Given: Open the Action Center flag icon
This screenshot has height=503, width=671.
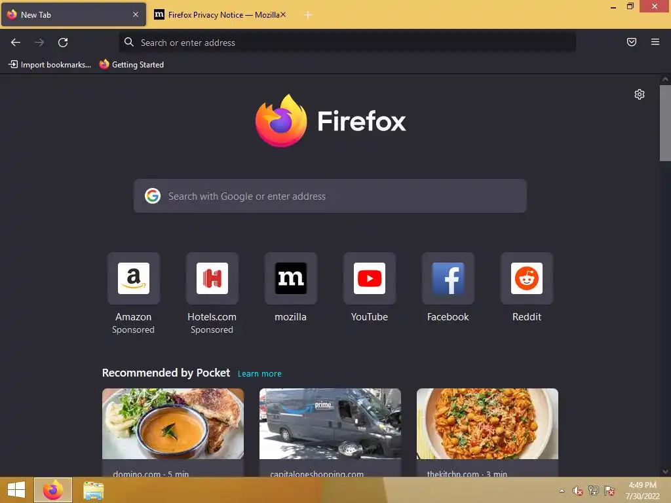Looking at the screenshot, I should 609,491.
